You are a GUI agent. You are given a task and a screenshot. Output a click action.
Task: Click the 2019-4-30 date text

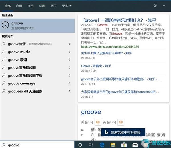[88, 58]
